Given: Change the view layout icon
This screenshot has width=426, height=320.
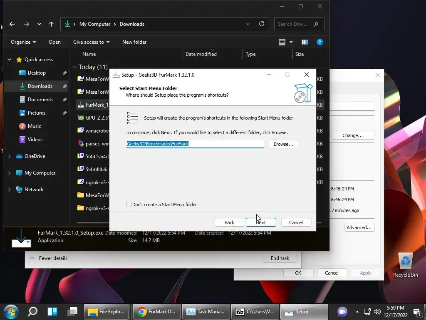Looking at the screenshot, I should (282, 42).
